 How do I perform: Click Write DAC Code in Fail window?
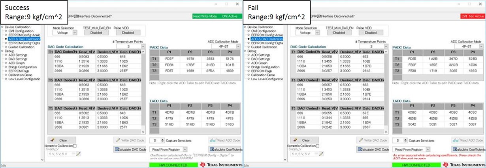click(372, 140)
